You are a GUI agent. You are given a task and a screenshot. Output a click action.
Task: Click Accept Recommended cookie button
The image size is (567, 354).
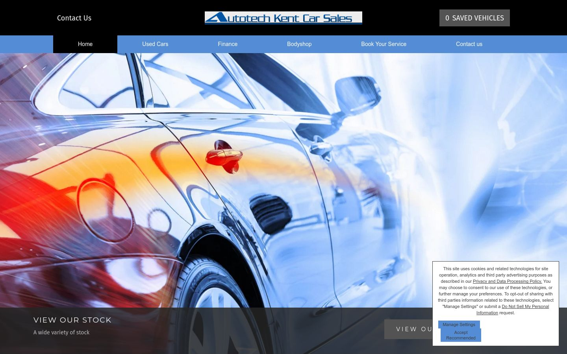pos(461,335)
